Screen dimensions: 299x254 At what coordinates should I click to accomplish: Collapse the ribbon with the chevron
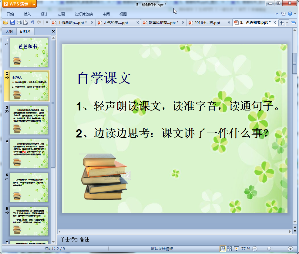tap(277, 14)
